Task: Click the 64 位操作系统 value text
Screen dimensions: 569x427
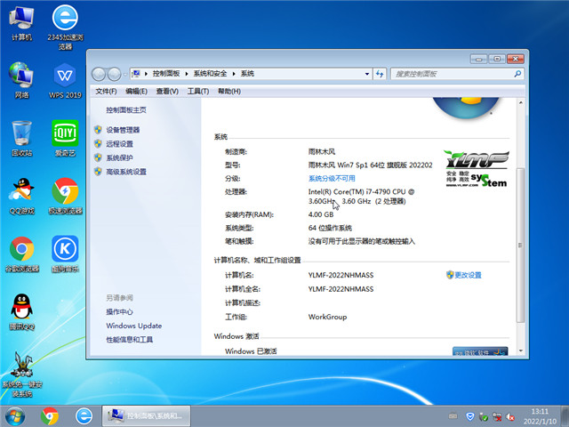Action: tap(330, 228)
